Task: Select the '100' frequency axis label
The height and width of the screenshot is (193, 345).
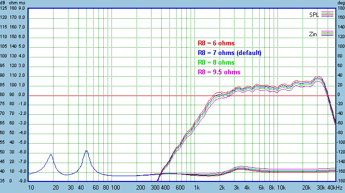Action: click(115, 187)
